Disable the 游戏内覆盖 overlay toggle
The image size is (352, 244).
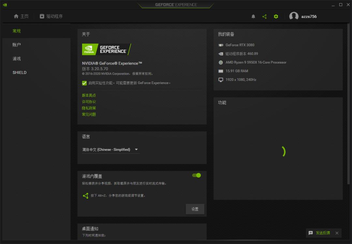coord(196,175)
